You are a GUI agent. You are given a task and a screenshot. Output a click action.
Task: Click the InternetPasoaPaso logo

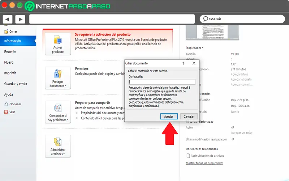pos(68,6)
